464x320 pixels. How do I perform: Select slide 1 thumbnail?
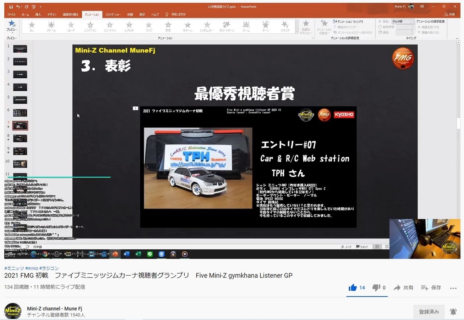tap(20, 49)
